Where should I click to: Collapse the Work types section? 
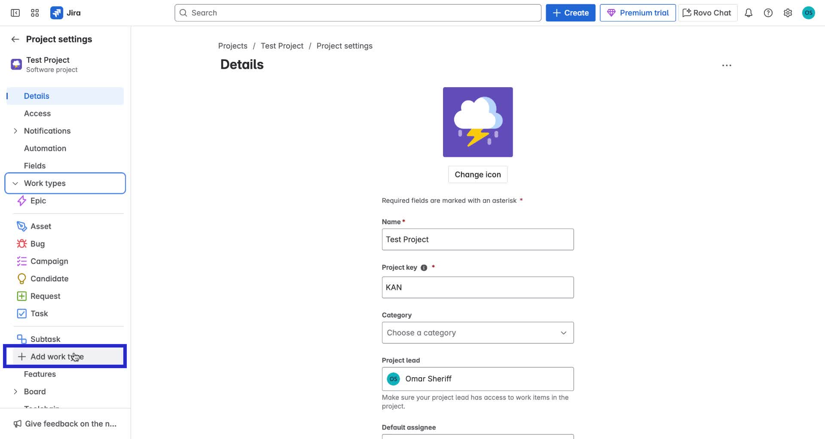coord(15,183)
